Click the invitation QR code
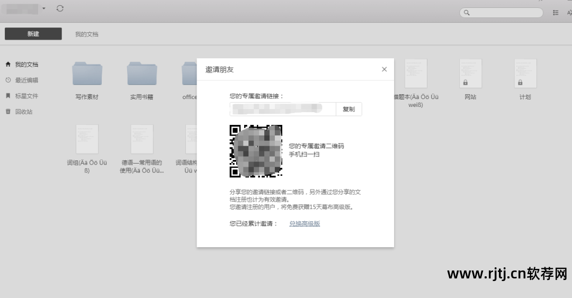Image resolution: width=572 pixels, height=298 pixels. (256, 151)
